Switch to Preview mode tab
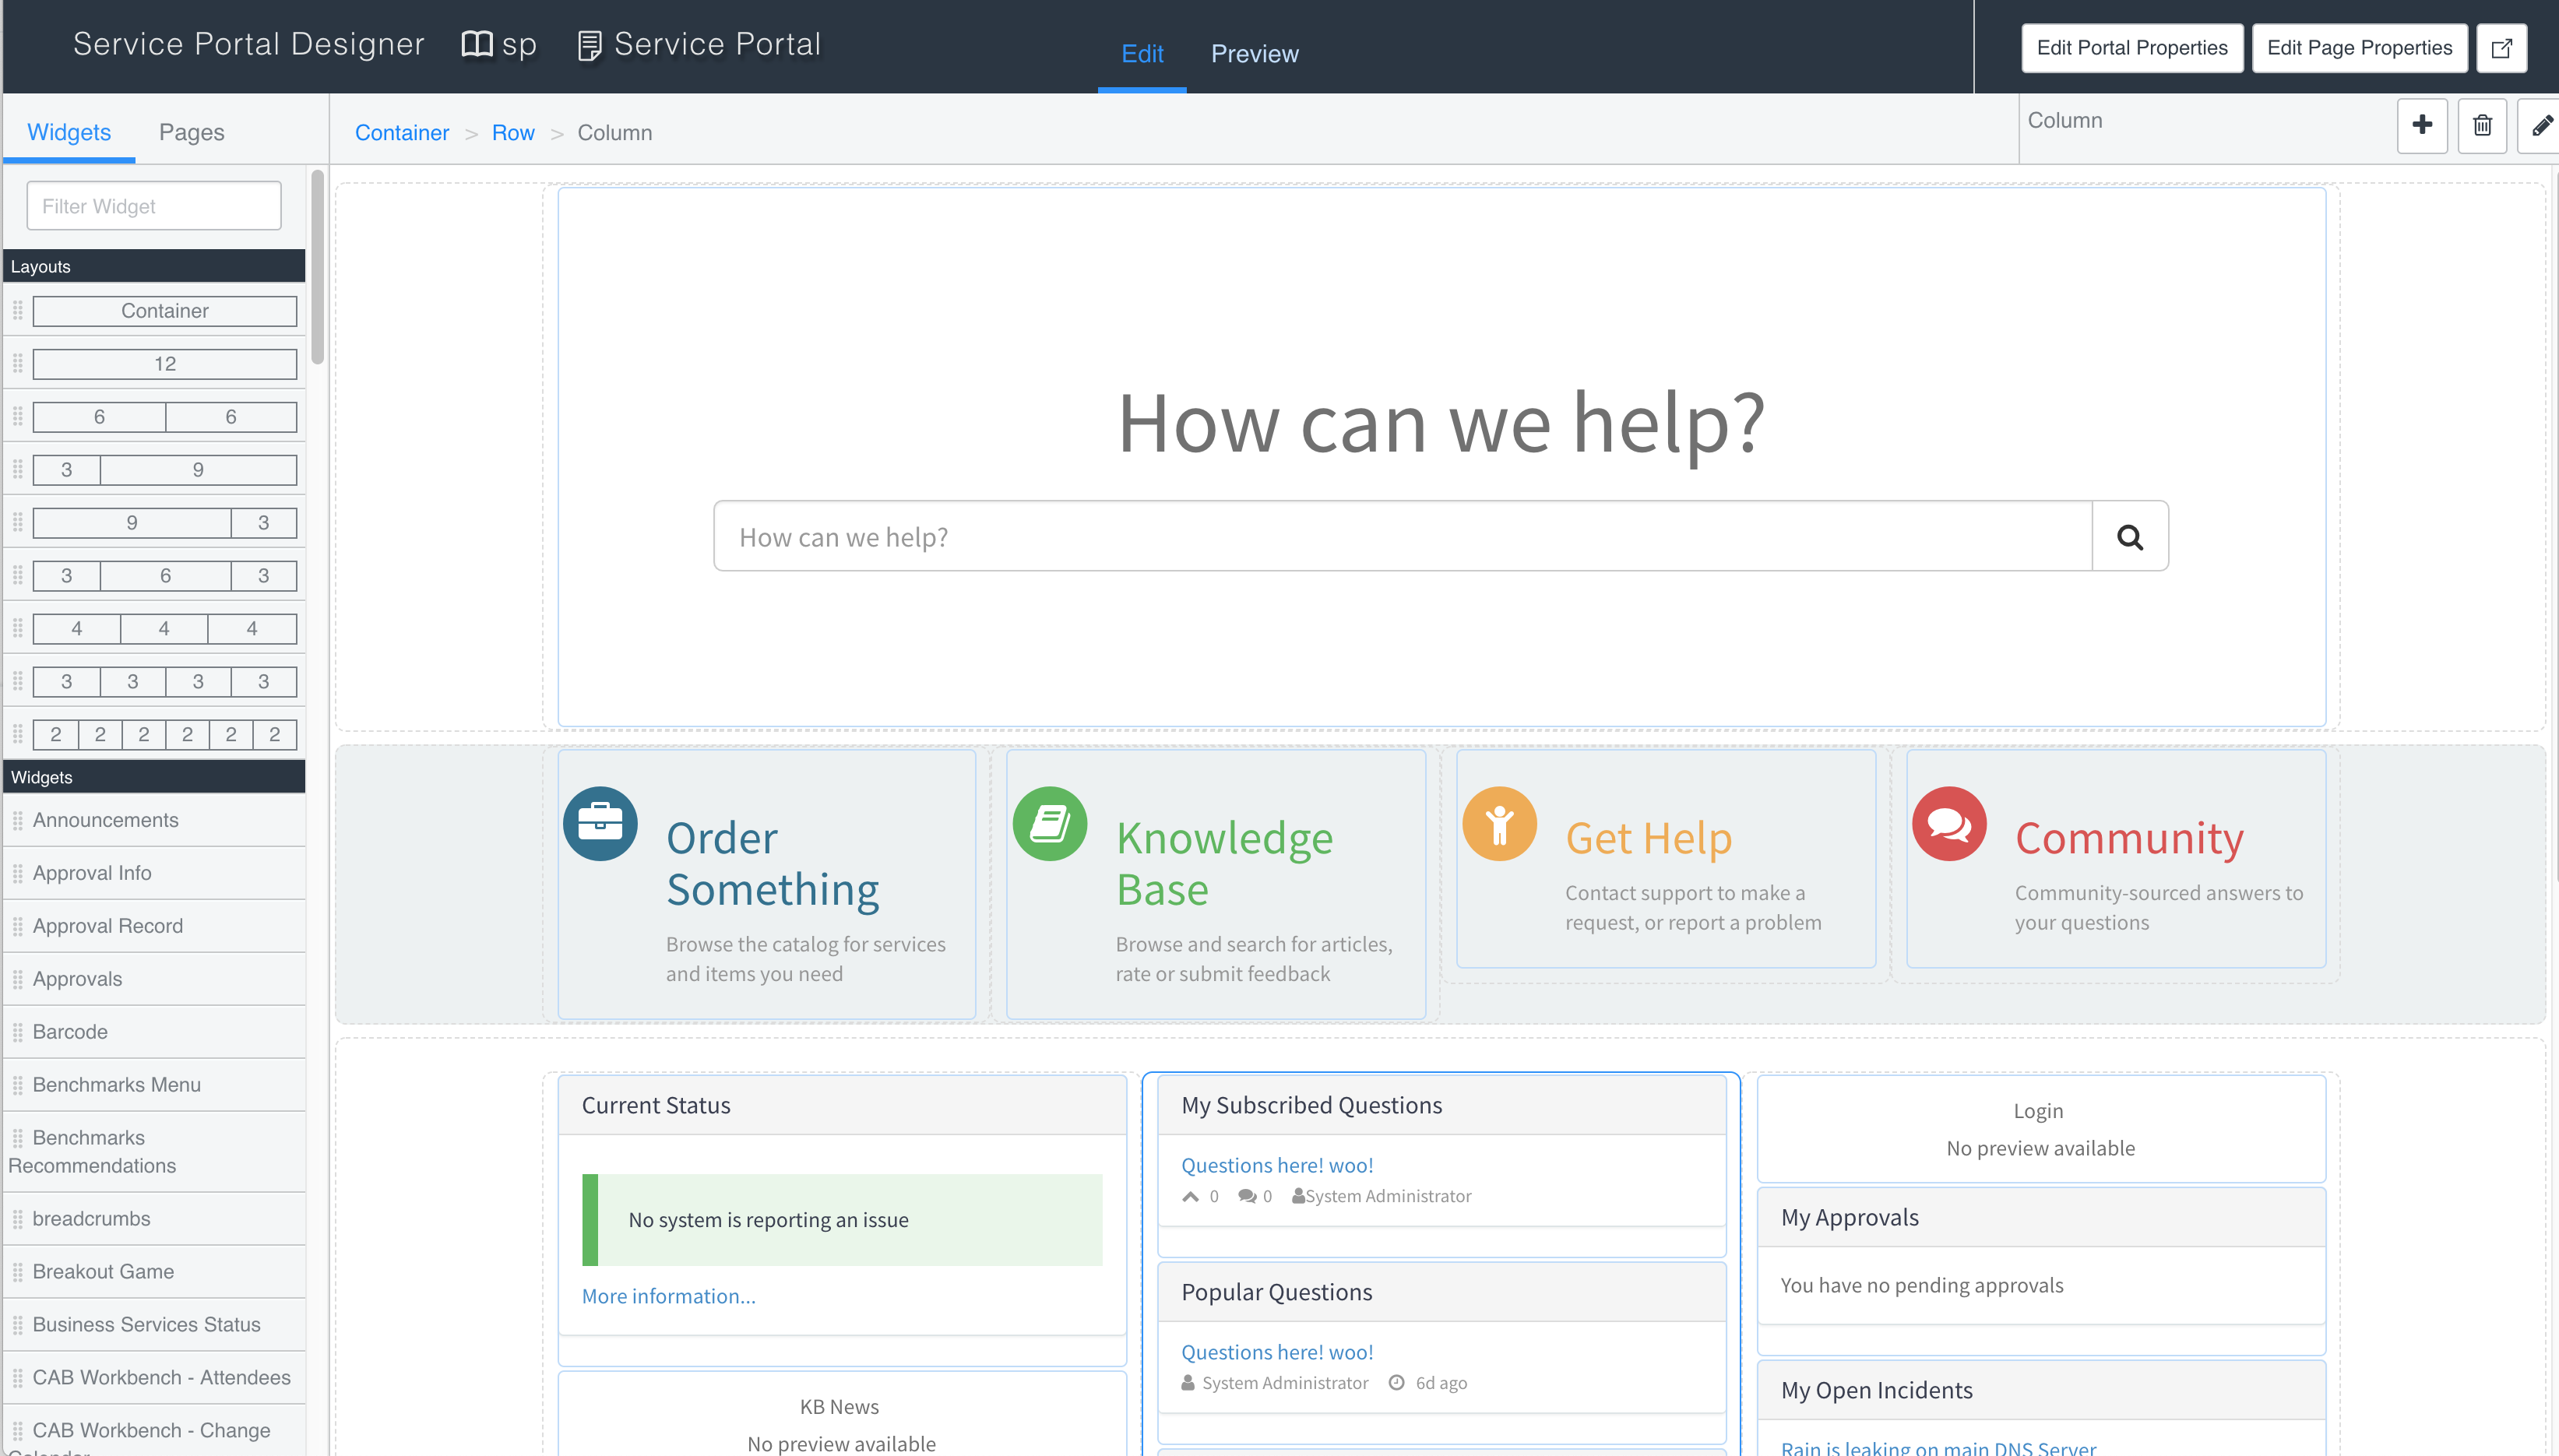Screen dimensions: 2559x1456 1254,54
